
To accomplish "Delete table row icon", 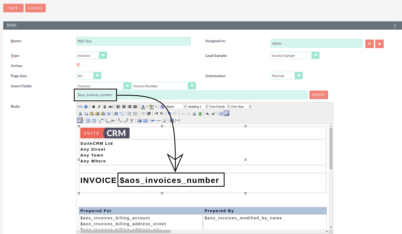I will (x=112, y=120).
